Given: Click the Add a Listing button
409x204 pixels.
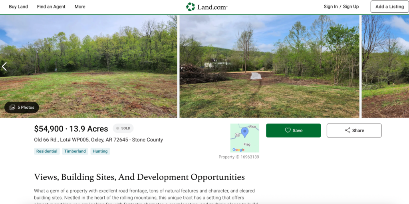Looking at the screenshot, I should pos(389,7).
